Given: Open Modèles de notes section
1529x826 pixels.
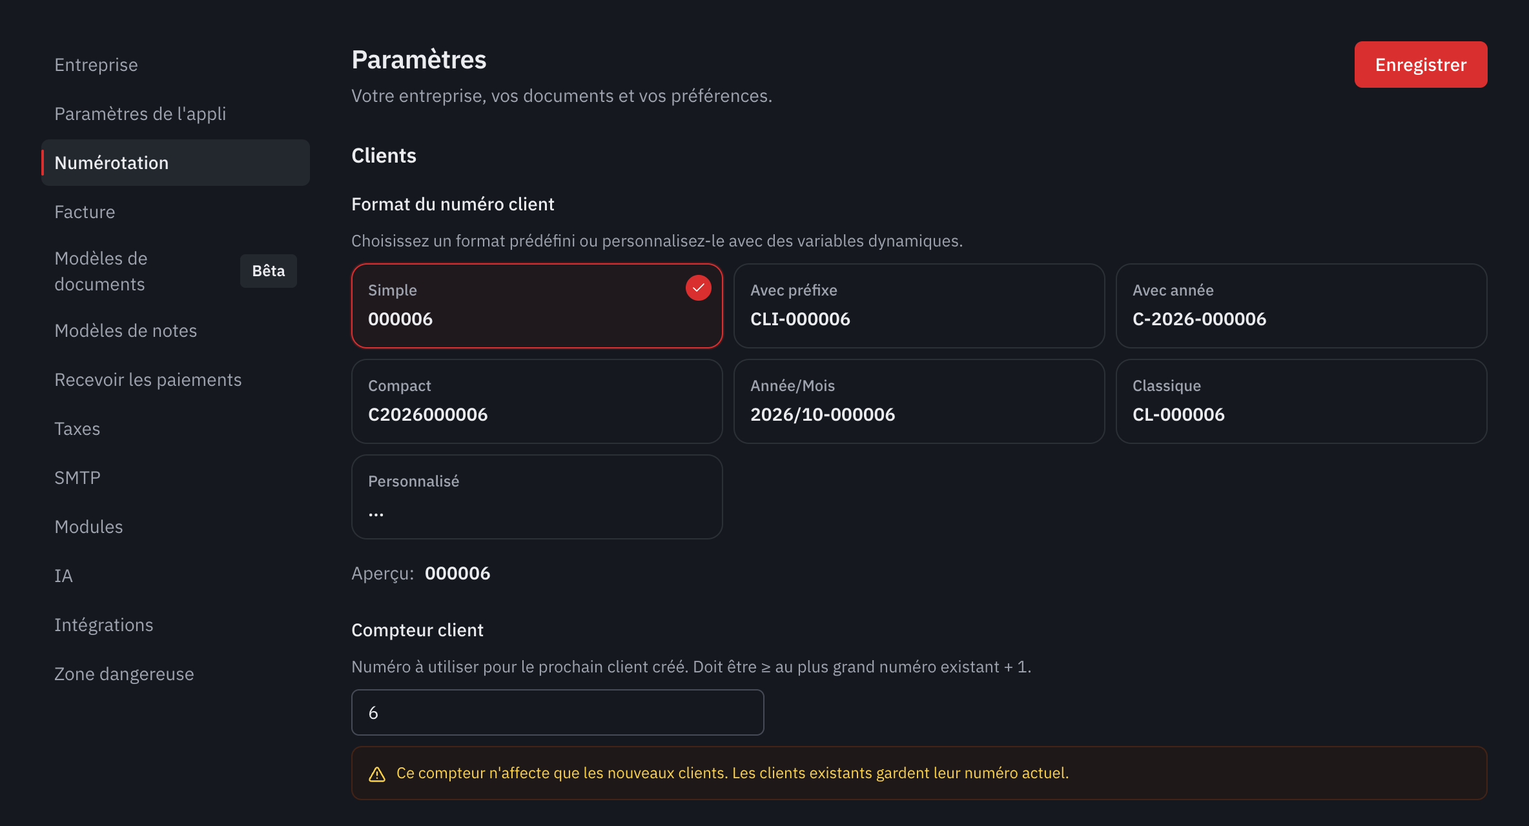Looking at the screenshot, I should [x=176, y=330].
